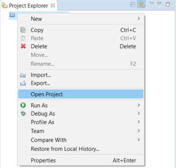Open the View Menu dropdown triangle
Screen dimensions: 176x168
152,3
